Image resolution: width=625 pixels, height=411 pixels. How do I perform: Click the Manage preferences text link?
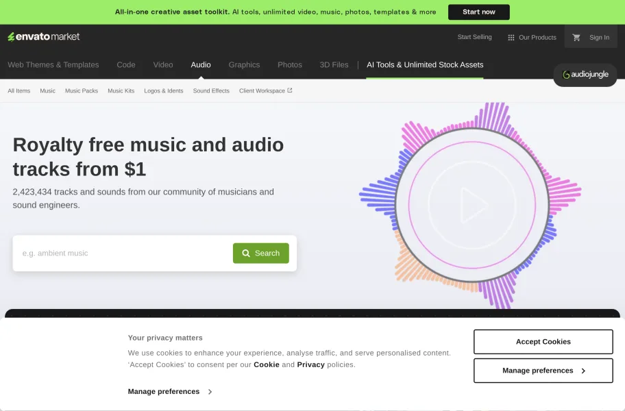tap(163, 392)
